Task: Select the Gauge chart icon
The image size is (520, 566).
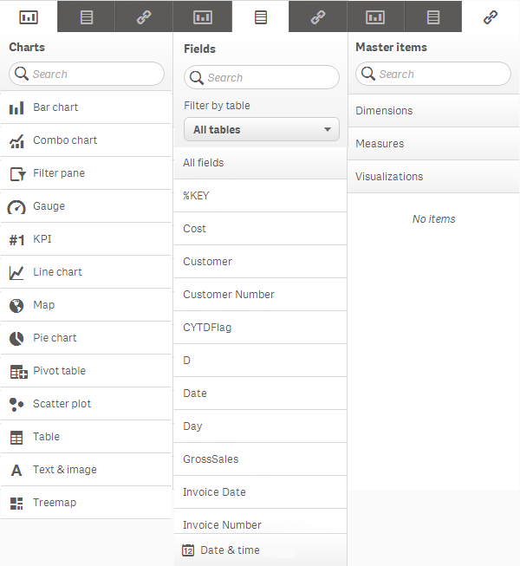Action: 16,207
